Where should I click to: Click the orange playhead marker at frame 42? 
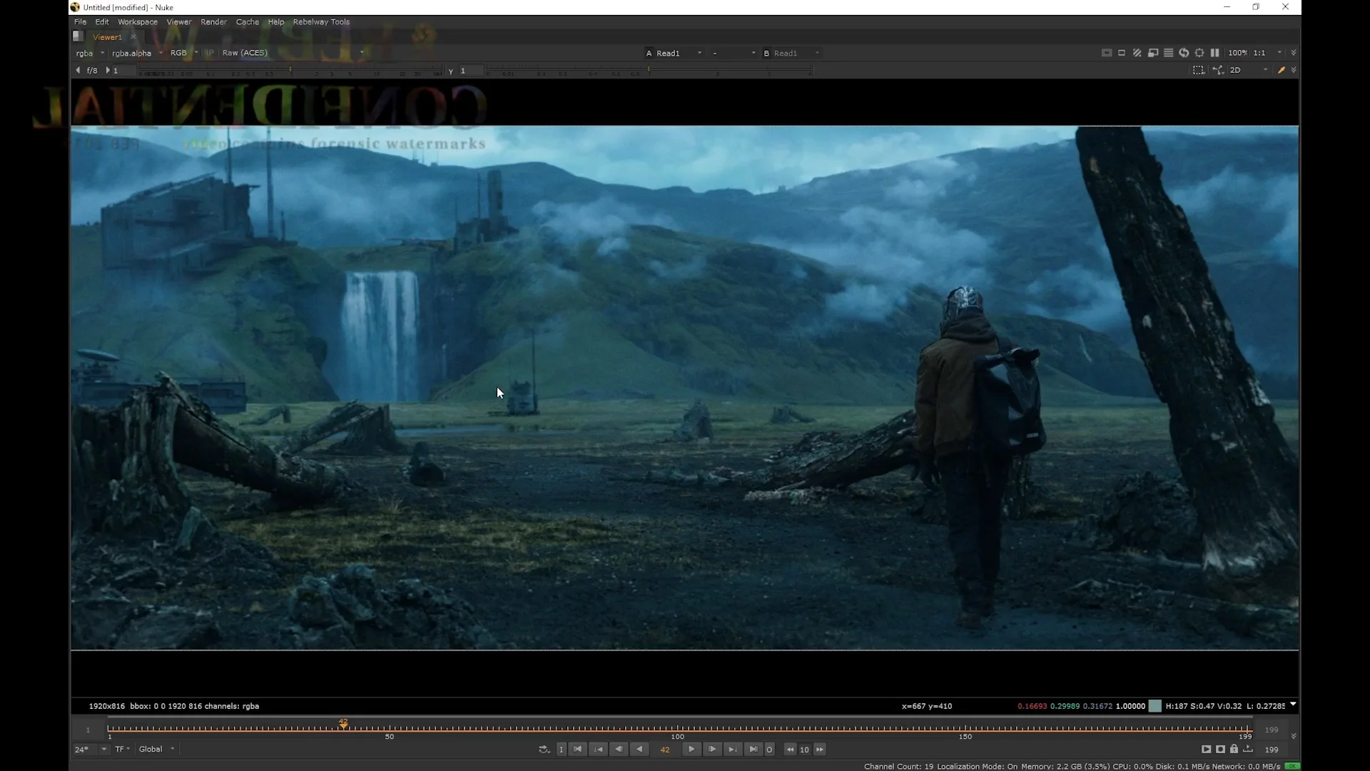click(x=344, y=724)
